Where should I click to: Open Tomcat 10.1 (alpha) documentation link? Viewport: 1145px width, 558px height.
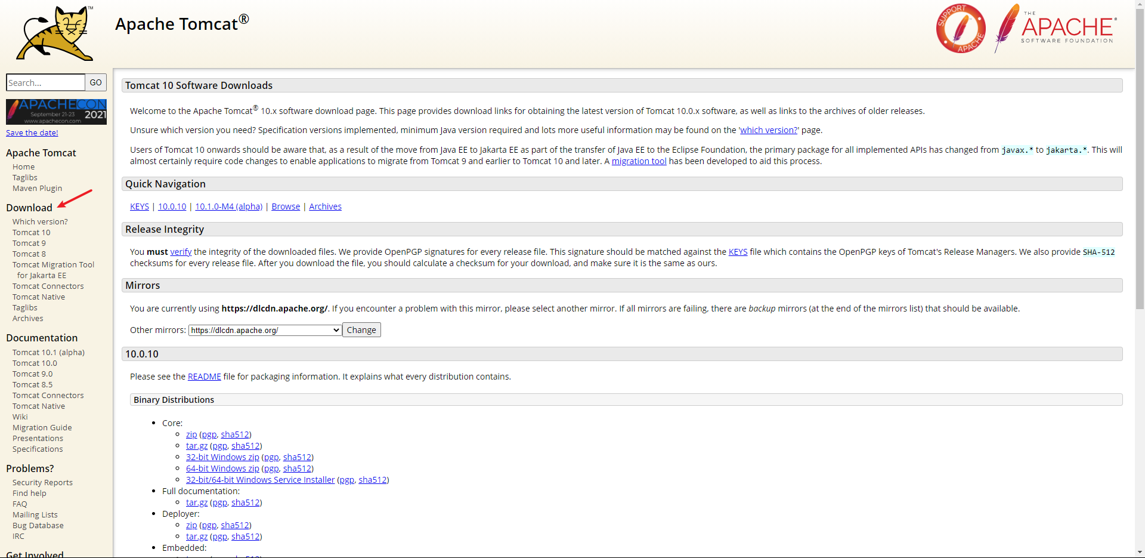(48, 353)
